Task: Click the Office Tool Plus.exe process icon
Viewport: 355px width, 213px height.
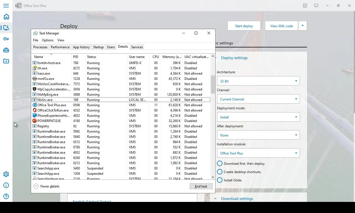Action: (35, 105)
